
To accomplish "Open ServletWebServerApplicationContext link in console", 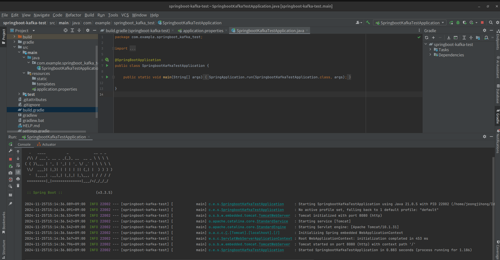I will pos(257,238).
